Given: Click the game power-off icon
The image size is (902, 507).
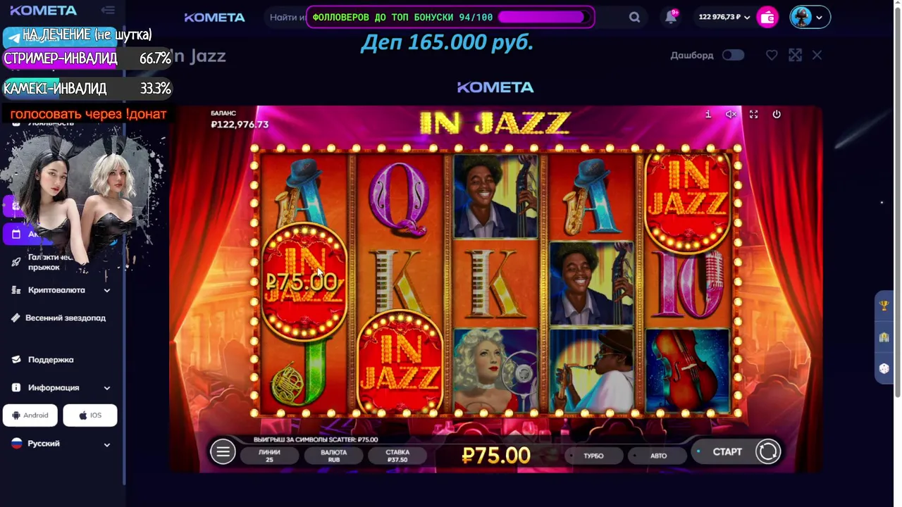Looking at the screenshot, I should pos(777,114).
